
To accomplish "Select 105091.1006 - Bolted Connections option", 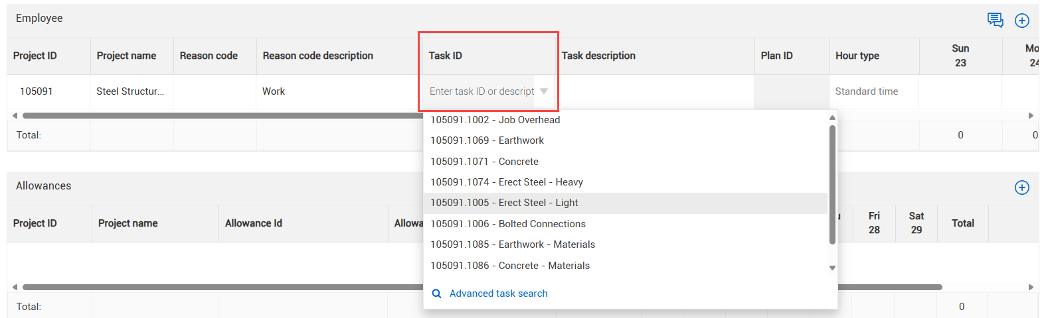I will pyautogui.click(x=507, y=224).
